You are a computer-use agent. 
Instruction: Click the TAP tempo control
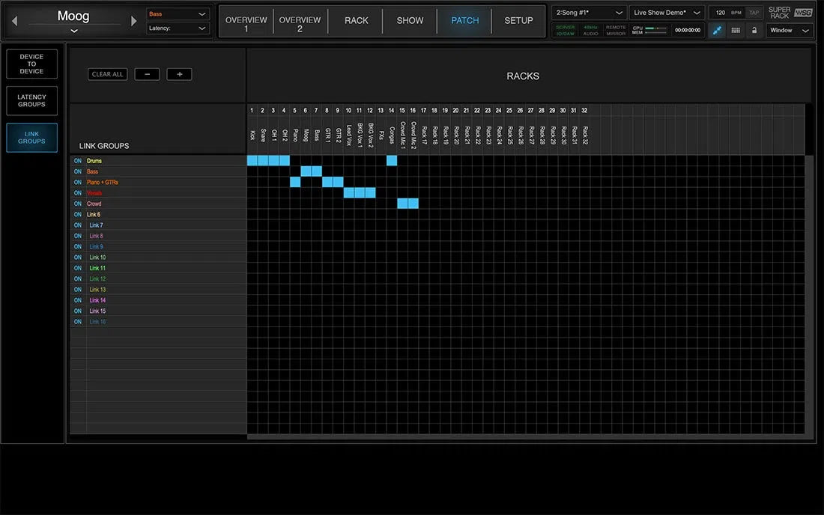[753, 12]
